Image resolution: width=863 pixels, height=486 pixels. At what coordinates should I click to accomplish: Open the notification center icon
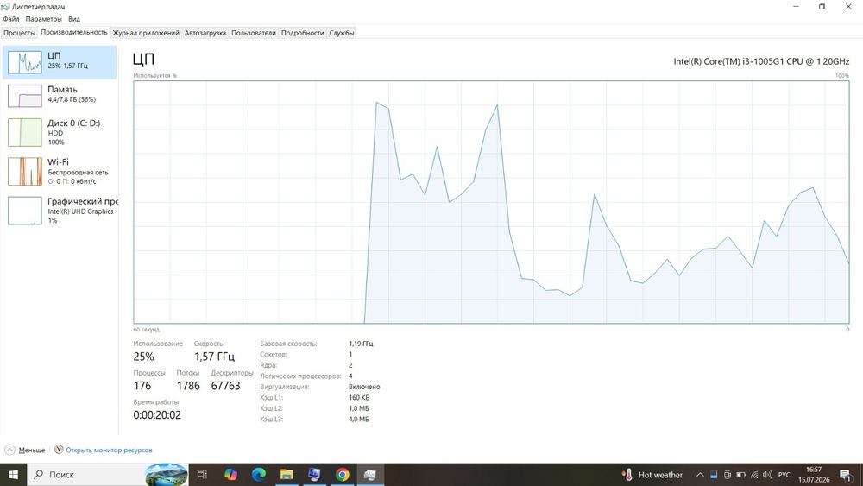(846, 475)
